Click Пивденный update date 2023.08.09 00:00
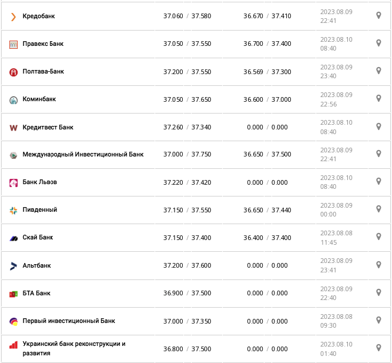The height and width of the screenshot is (363, 392). [x=336, y=210]
